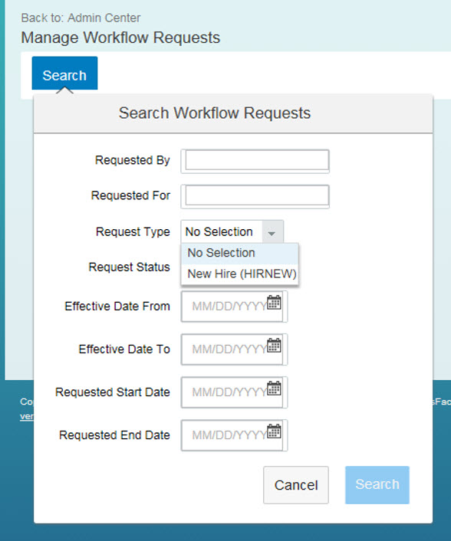Click the Request Status label

(129, 267)
